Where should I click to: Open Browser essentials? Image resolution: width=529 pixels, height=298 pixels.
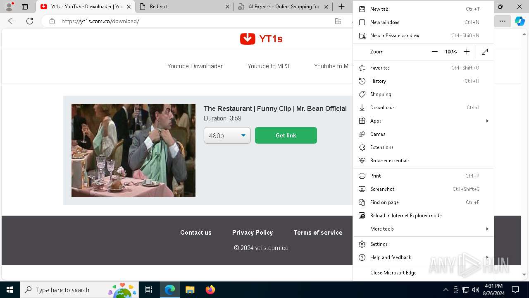(423, 161)
